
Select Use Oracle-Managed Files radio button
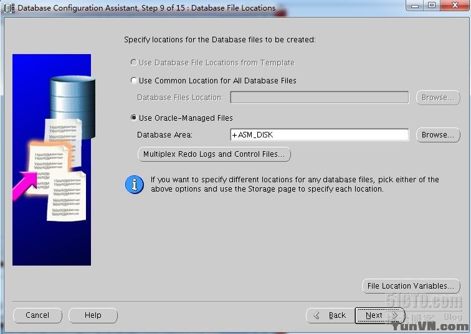(x=134, y=118)
